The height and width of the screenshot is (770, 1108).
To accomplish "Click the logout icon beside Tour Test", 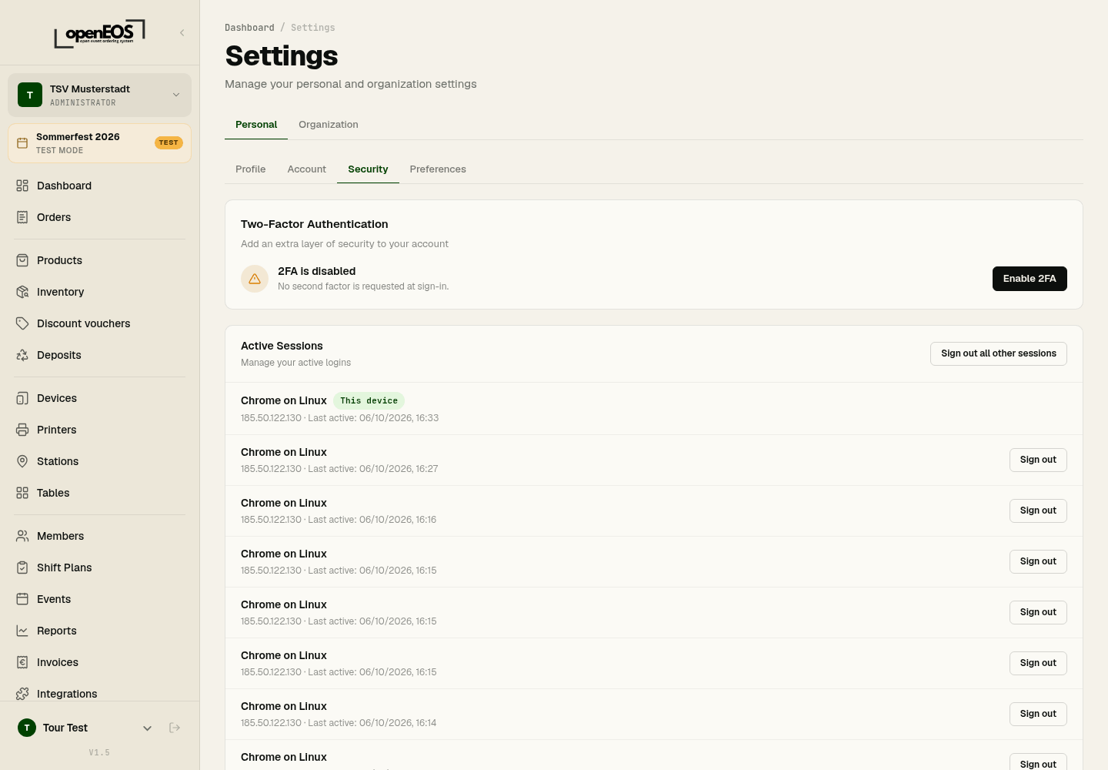I will (175, 728).
